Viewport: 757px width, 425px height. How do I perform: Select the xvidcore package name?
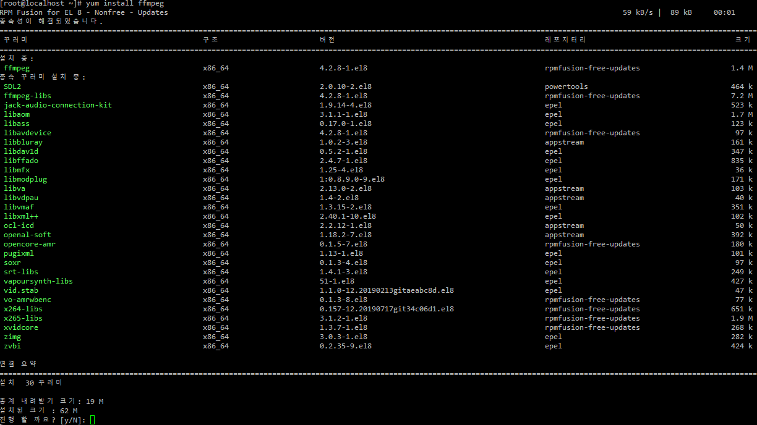[21, 327]
